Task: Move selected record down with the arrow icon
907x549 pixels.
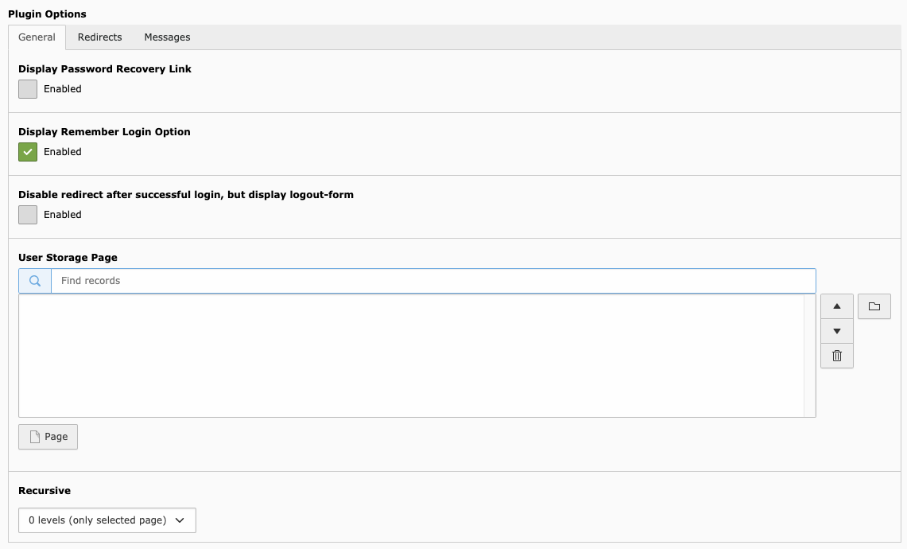Action: (x=836, y=331)
